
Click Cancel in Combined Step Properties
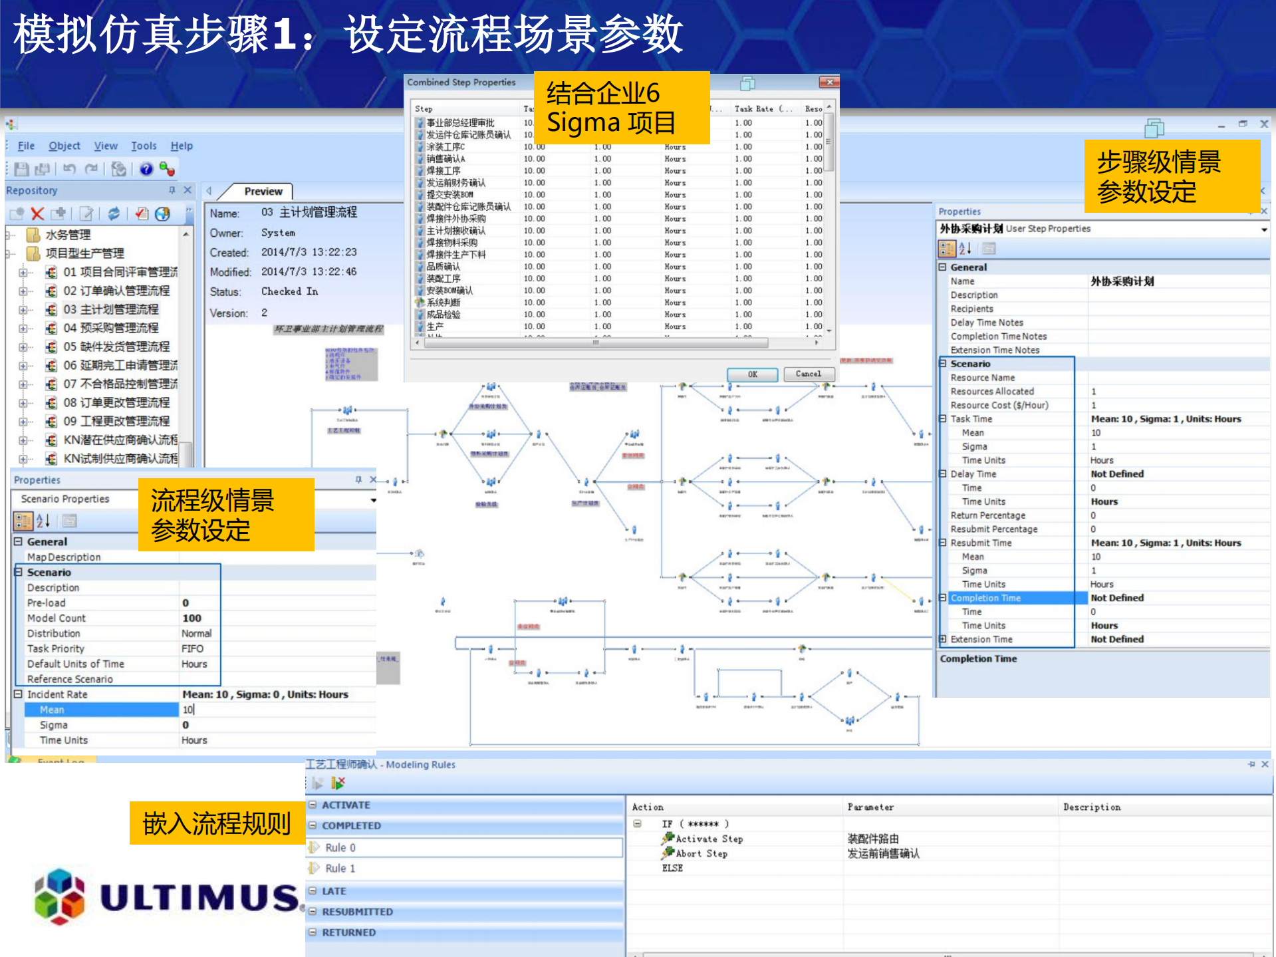[809, 374]
